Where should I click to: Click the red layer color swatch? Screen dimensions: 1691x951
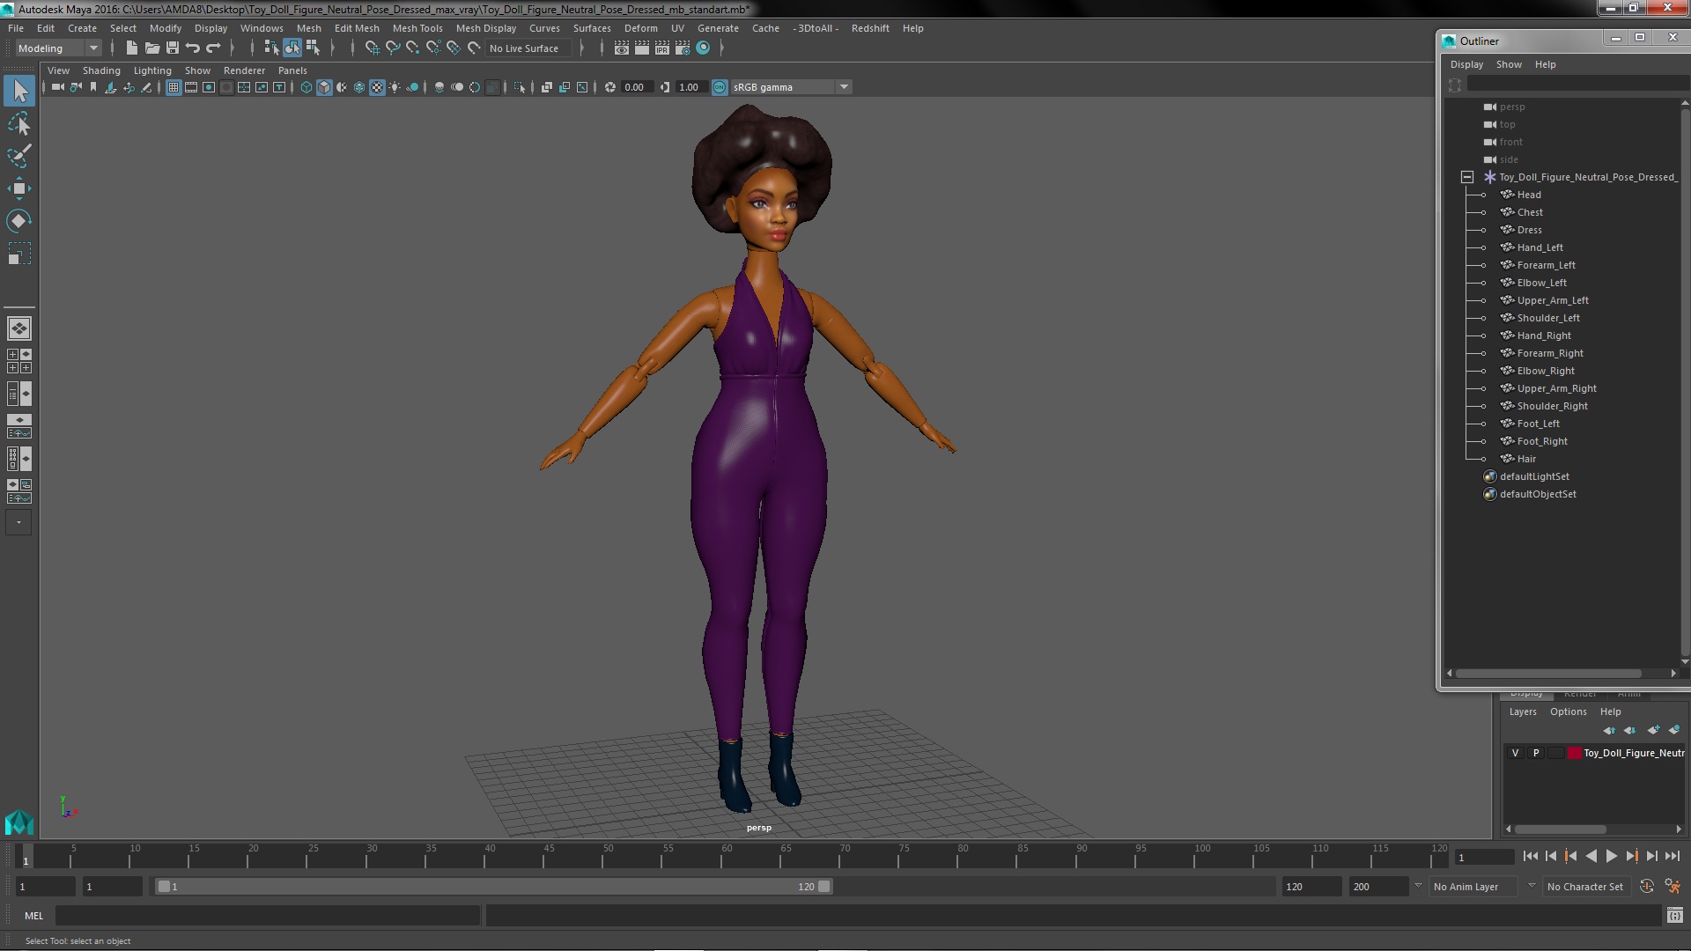[1574, 753]
